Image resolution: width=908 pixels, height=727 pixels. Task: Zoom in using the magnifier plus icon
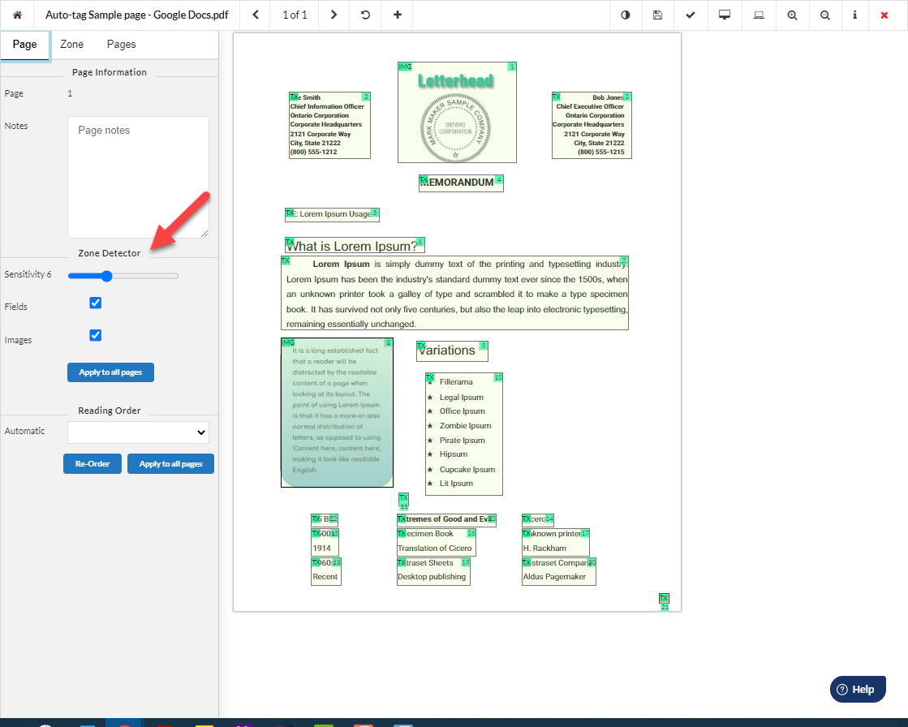(x=792, y=15)
